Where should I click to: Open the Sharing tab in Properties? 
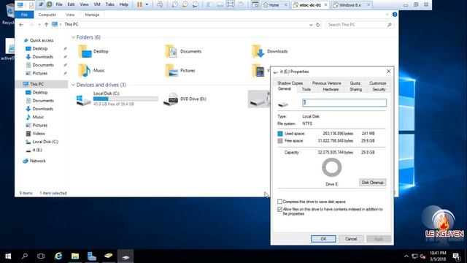coord(355,89)
